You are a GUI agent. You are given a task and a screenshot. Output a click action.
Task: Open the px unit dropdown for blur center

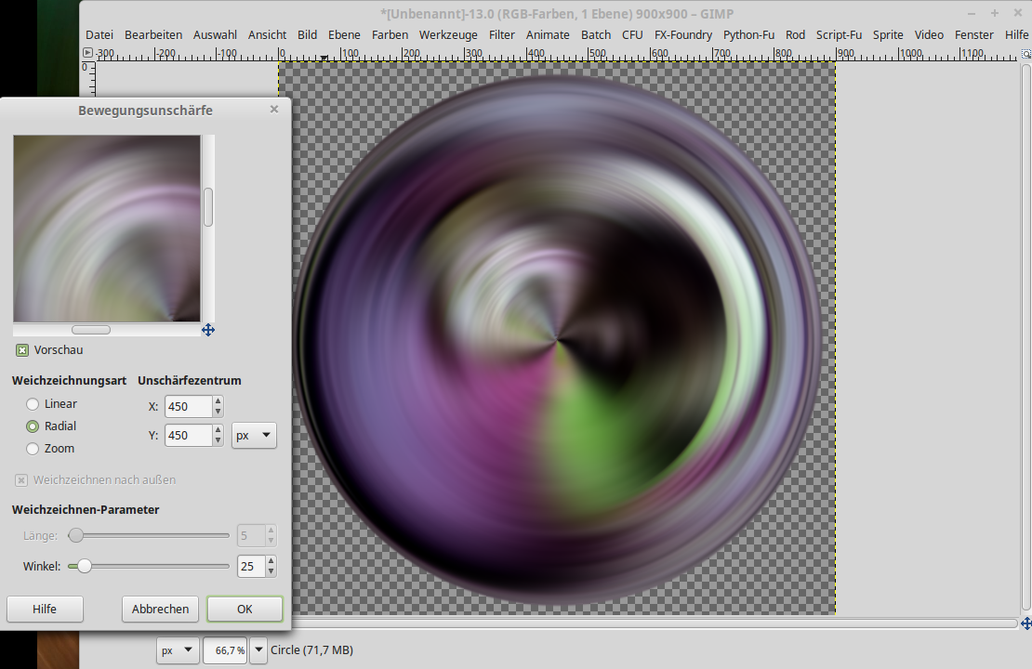254,436
